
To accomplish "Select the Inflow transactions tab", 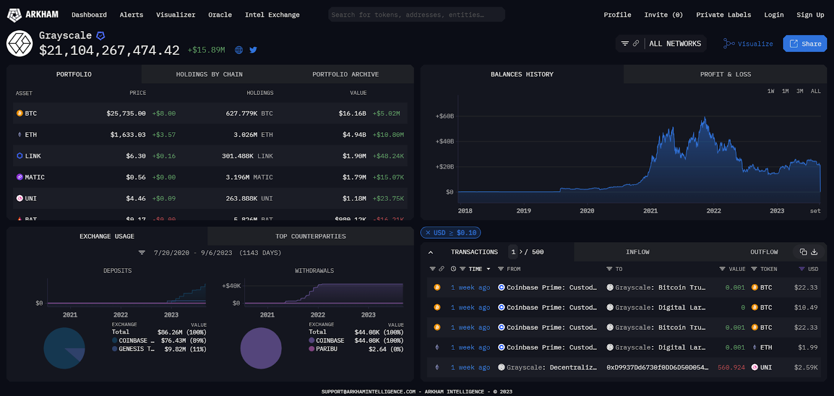I will pyautogui.click(x=637, y=252).
